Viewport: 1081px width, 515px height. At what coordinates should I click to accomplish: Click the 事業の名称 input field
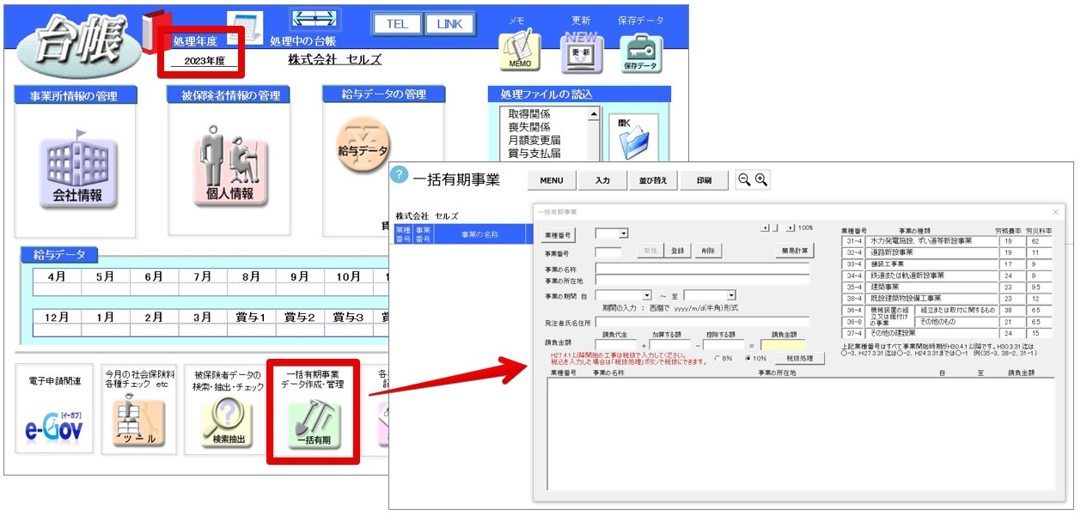coord(702,269)
